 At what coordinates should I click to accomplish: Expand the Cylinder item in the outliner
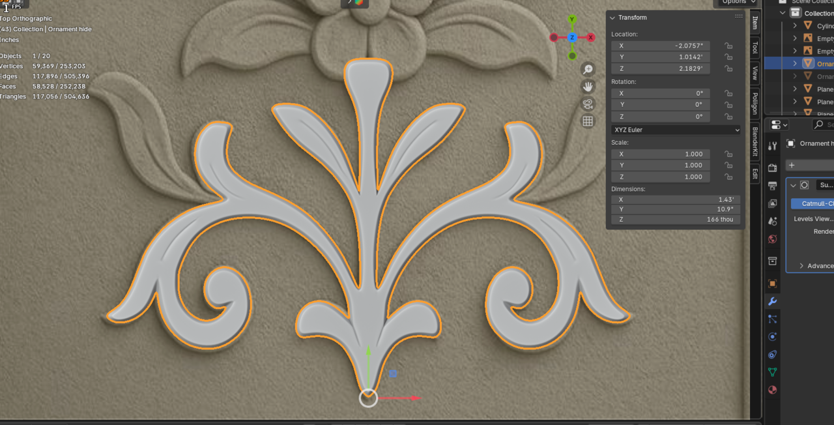click(795, 26)
